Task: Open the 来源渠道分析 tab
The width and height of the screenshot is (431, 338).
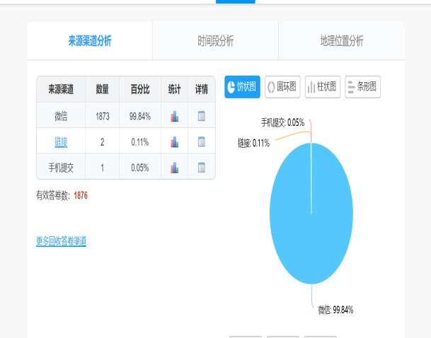Action: point(90,41)
